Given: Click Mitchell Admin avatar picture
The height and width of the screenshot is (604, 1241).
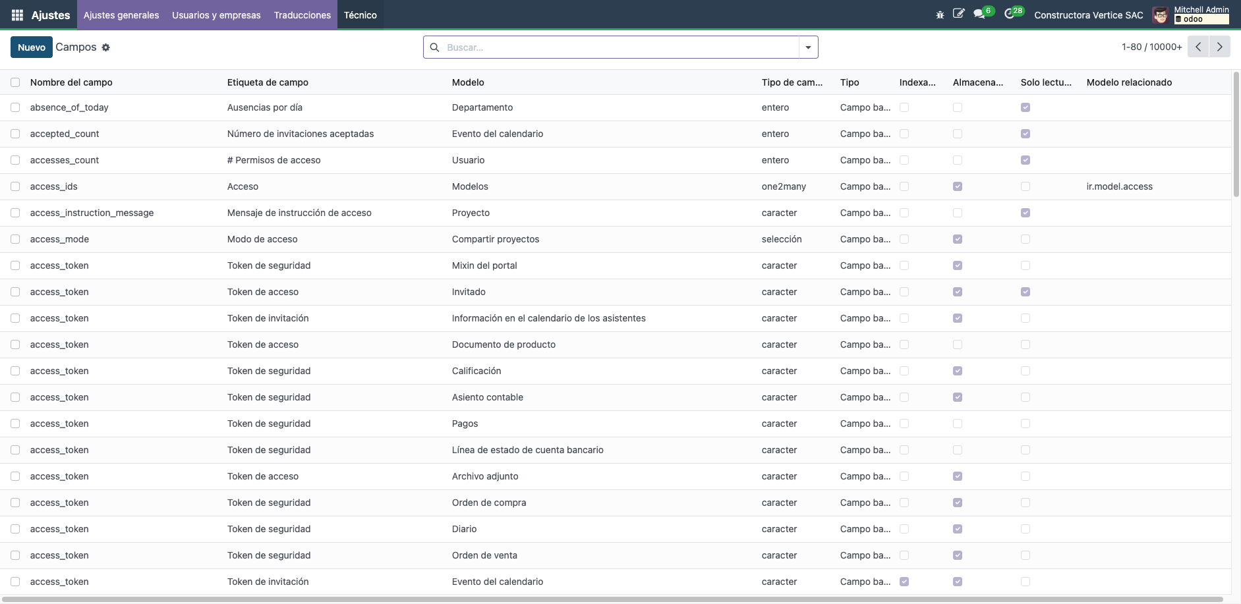Looking at the screenshot, I should pyautogui.click(x=1161, y=14).
